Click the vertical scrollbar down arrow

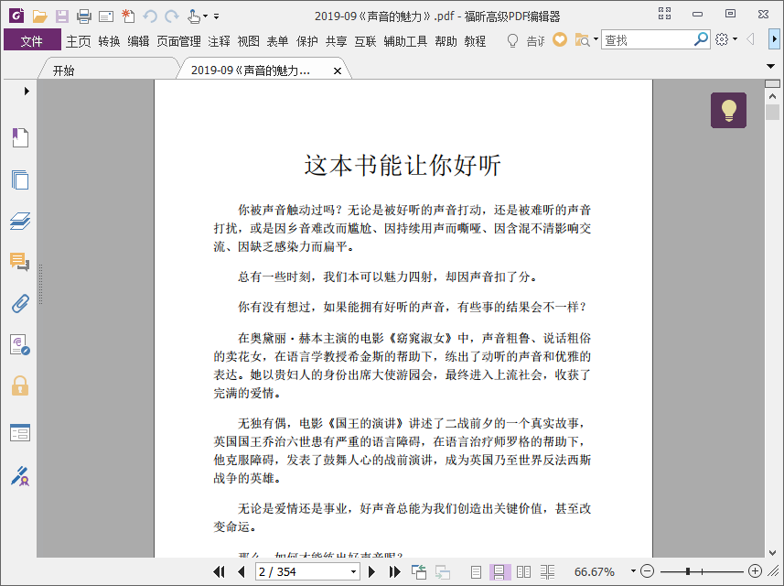click(772, 552)
